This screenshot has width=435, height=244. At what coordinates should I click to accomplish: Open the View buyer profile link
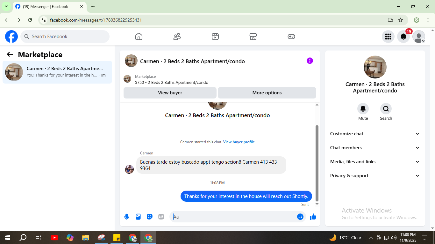click(239, 142)
